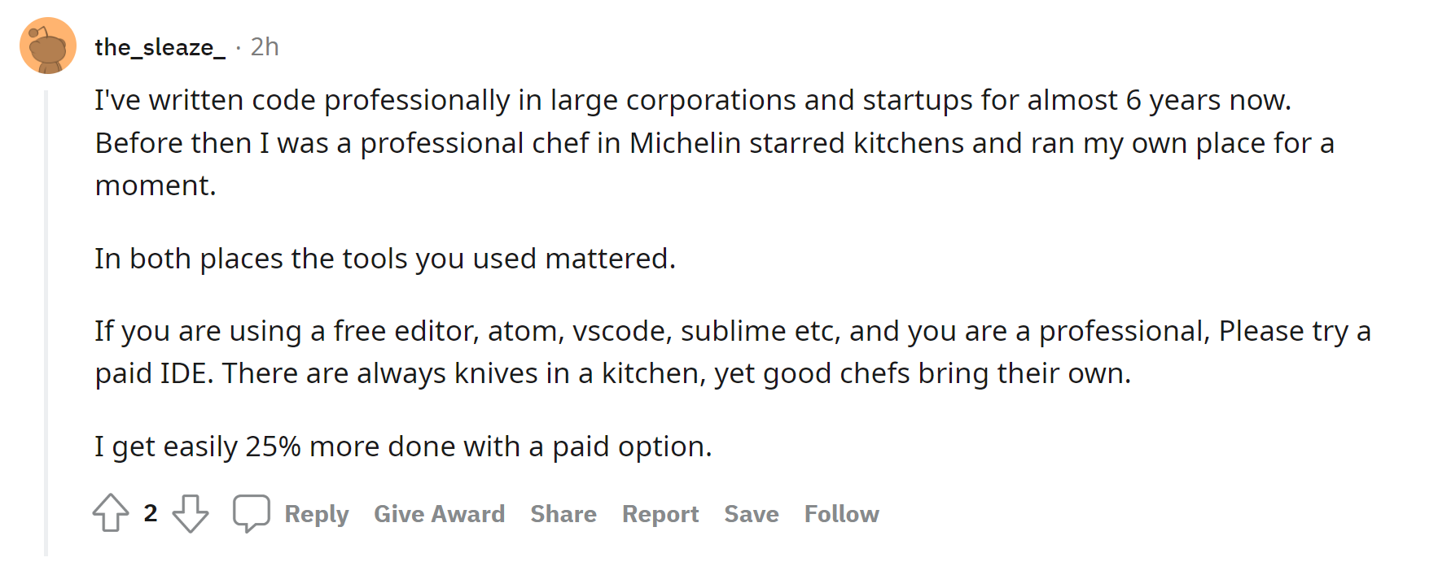Screen dimensions: 1438x575
Task: Follow this comment thread
Action: click(x=842, y=514)
